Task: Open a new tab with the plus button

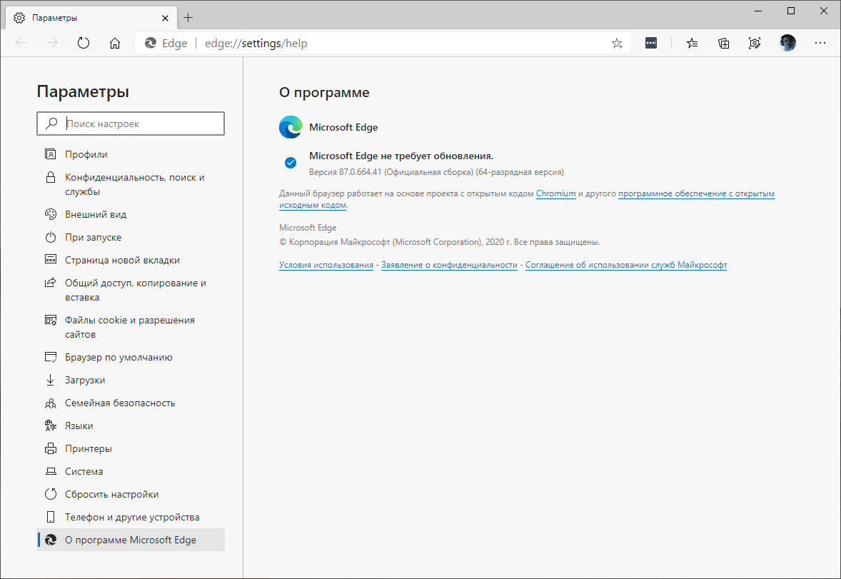Action: (188, 17)
